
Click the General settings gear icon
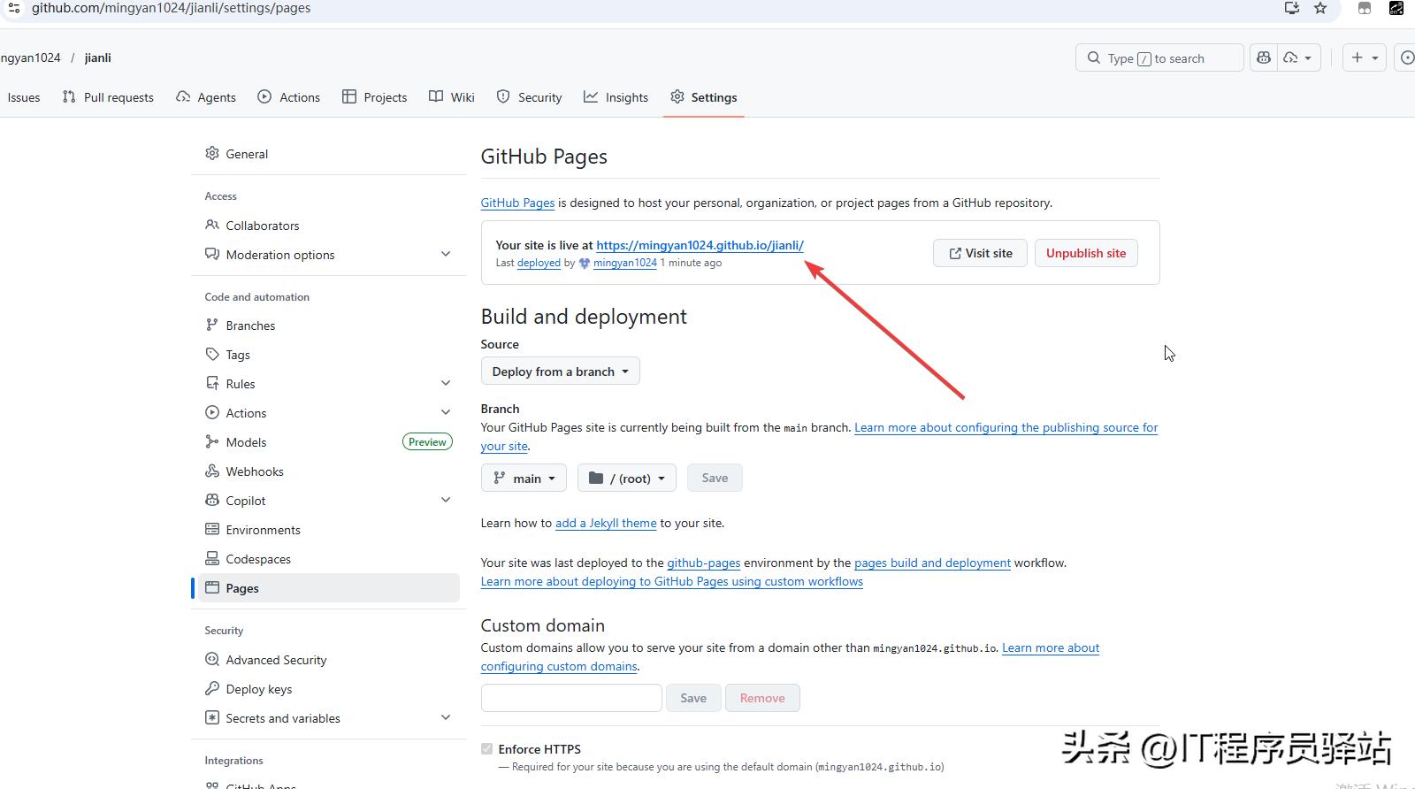212,153
